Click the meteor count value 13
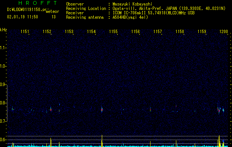This screenshot has height=147, width=232. coord(53,17)
